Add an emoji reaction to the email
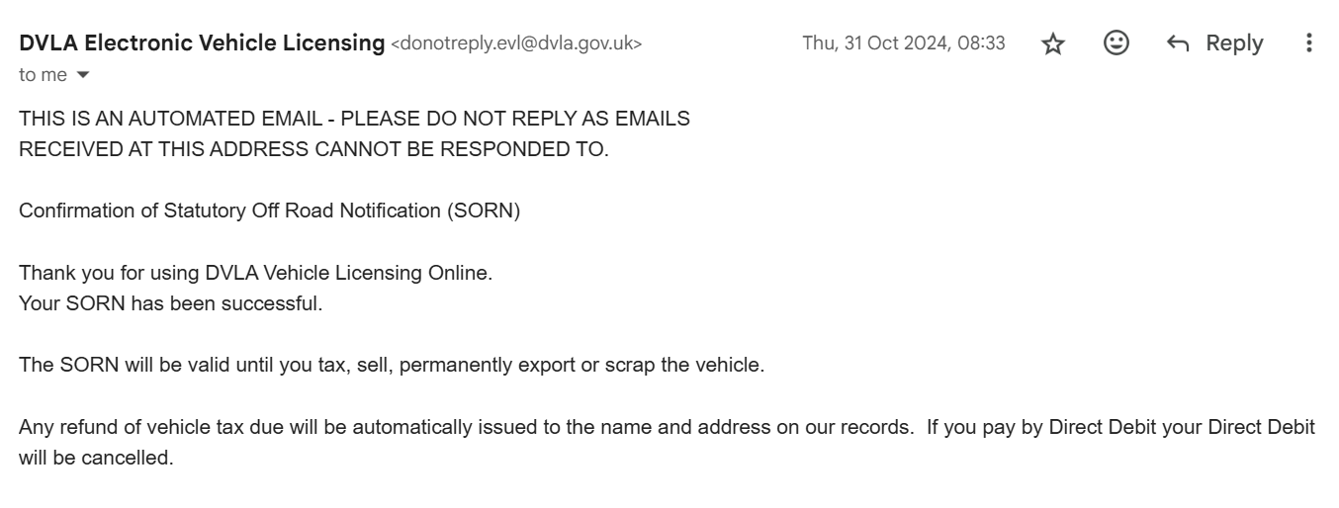Viewport: 1339px width, 508px height. [x=1116, y=42]
